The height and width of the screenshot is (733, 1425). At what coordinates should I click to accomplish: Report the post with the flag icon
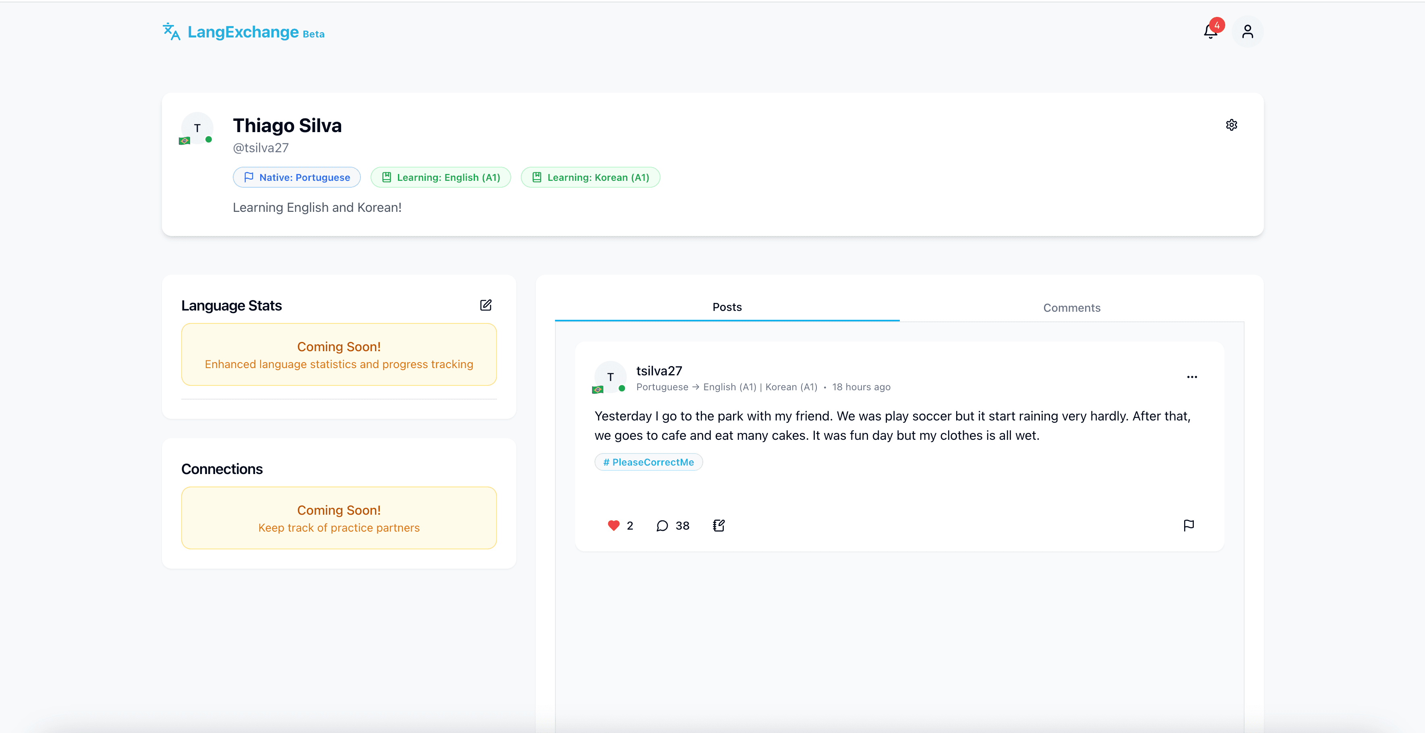pos(1188,525)
